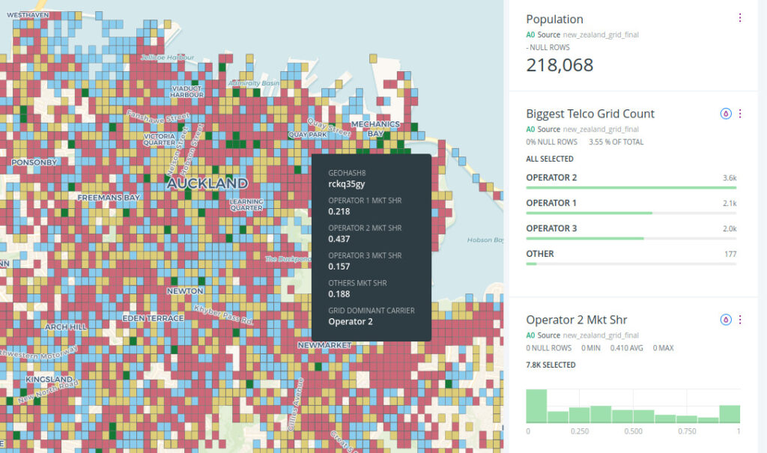Toggle auto-style droplet on Biggest Telco Grid Count
The height and width of the screenshot is (453, 767).
click(x=725, y=114)
